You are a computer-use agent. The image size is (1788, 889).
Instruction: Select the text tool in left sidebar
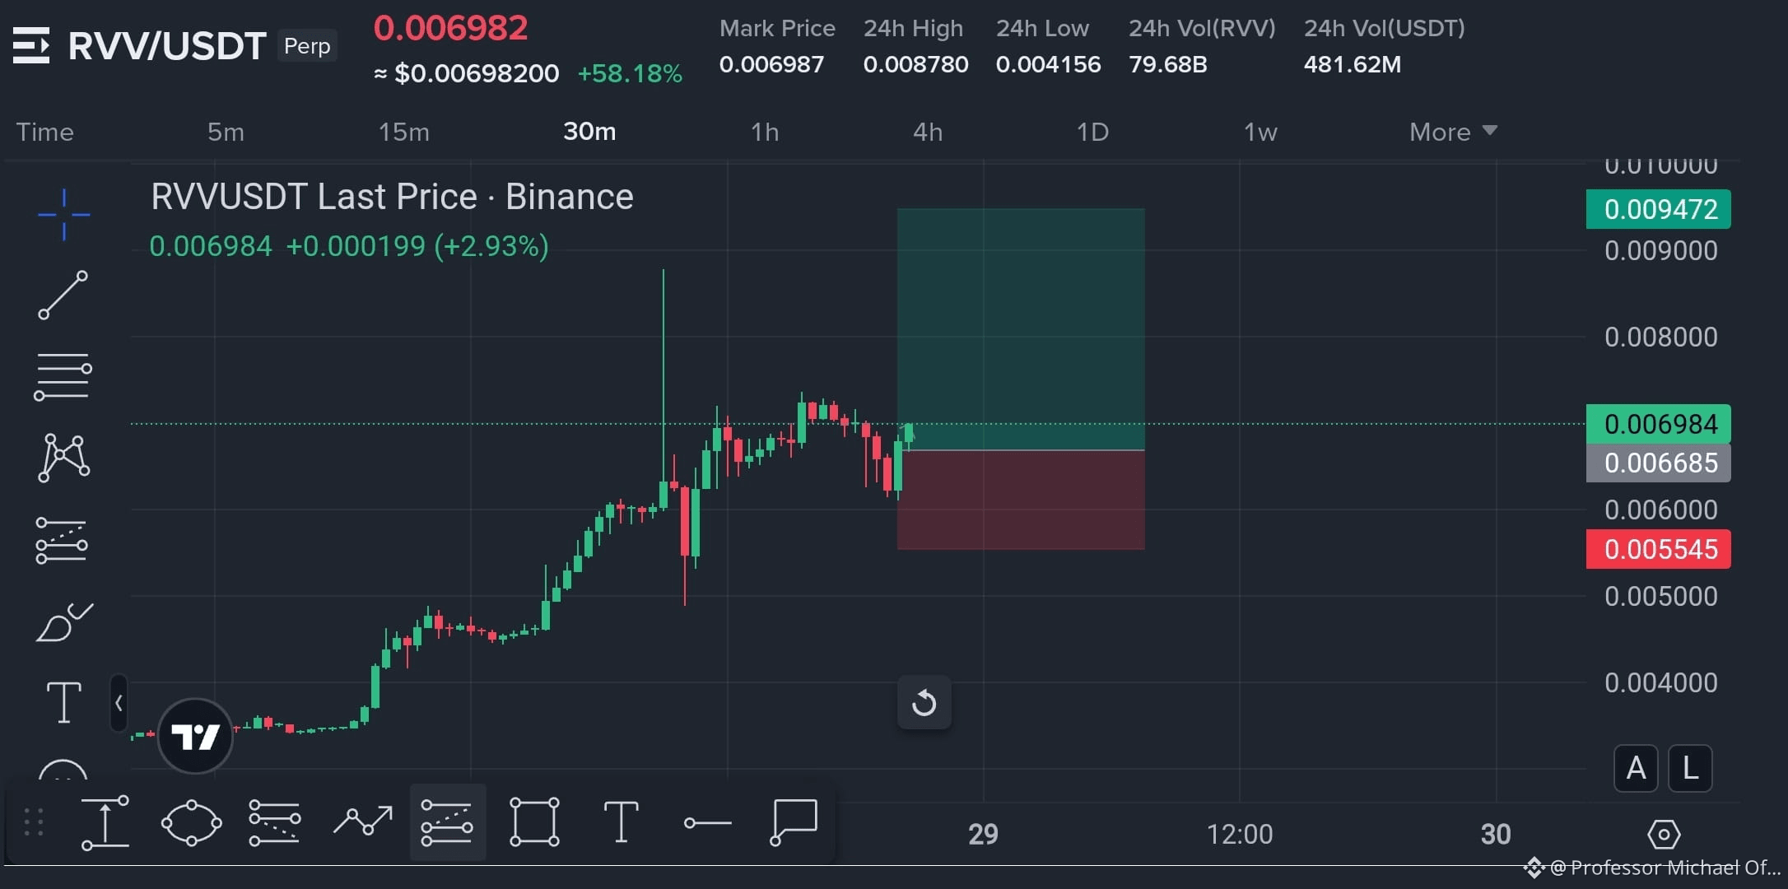coord(63,702)
